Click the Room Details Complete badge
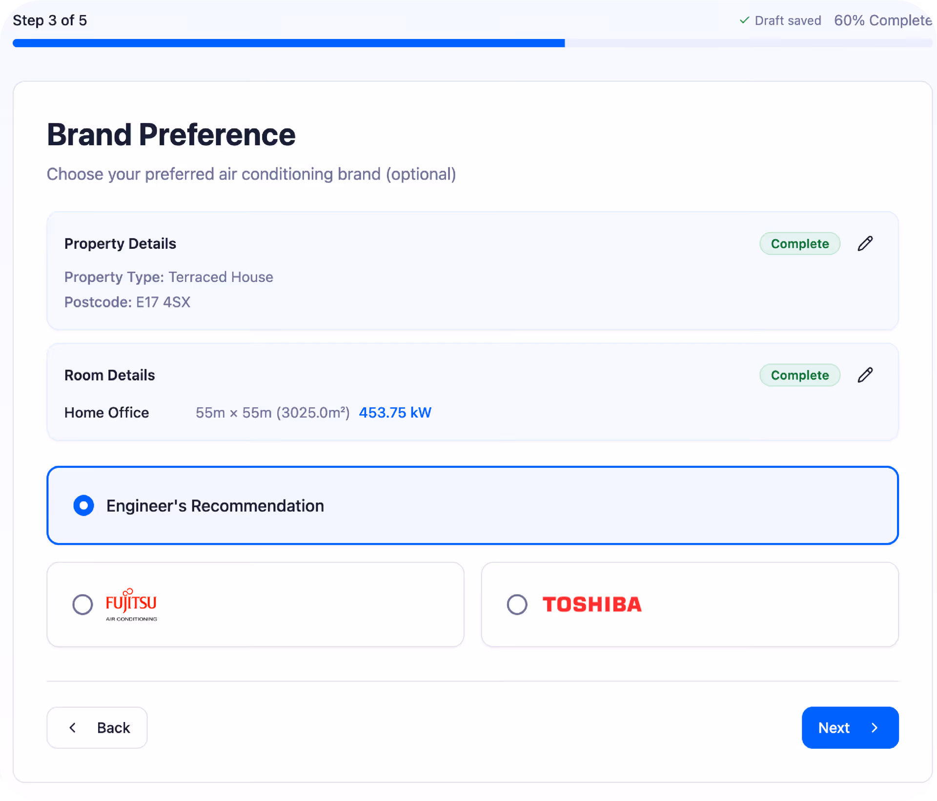The height and width of the screenshot is (801, 937). pyautogui.click(x=799, y=375)
